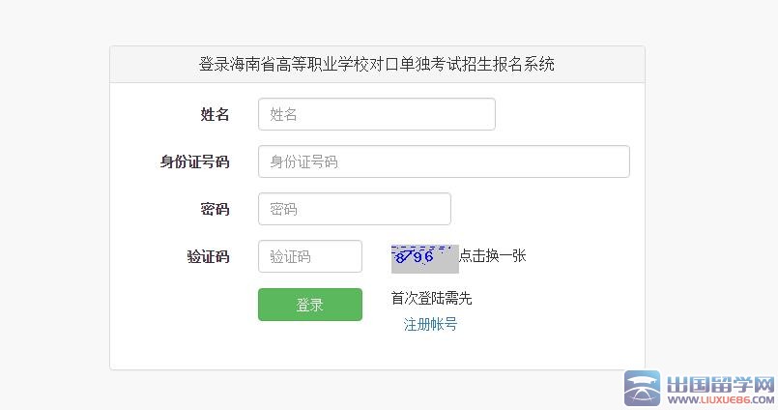Click the 首次登陆需先 hint text
The image size is (778, 410).
click(x=431, y=299)
